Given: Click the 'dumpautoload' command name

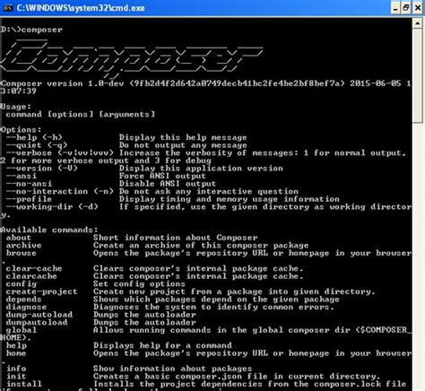Looking at the screenshot, I should [x=37, y=322].
